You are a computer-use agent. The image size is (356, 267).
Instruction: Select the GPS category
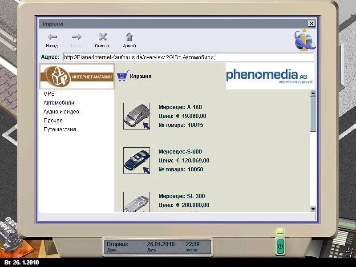coord(49,94)
